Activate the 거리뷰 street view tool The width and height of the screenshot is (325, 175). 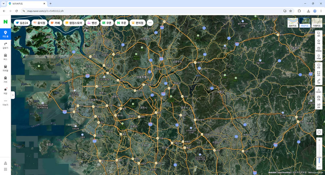coord(318,57)
